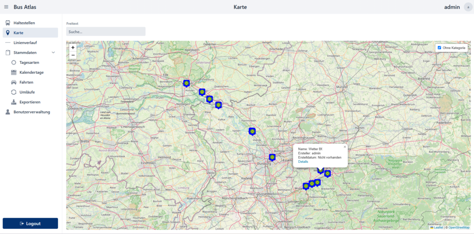Click the bus stop marker near Duisburg
This screenshot has width=474, height=234.
pos(272,157)
